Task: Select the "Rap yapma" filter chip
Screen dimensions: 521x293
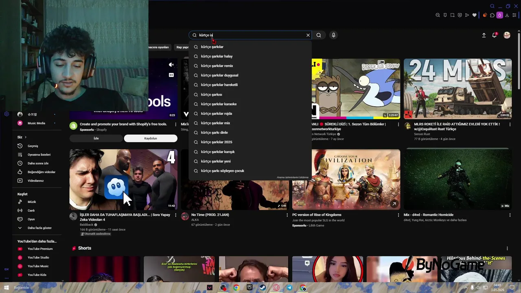Action: (182, 47)
